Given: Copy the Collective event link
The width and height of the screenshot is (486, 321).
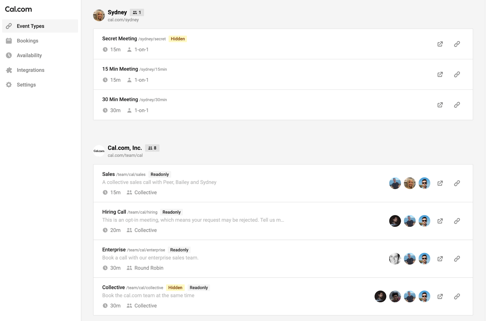Looking at the screenshot, I should tap(457, 296).
